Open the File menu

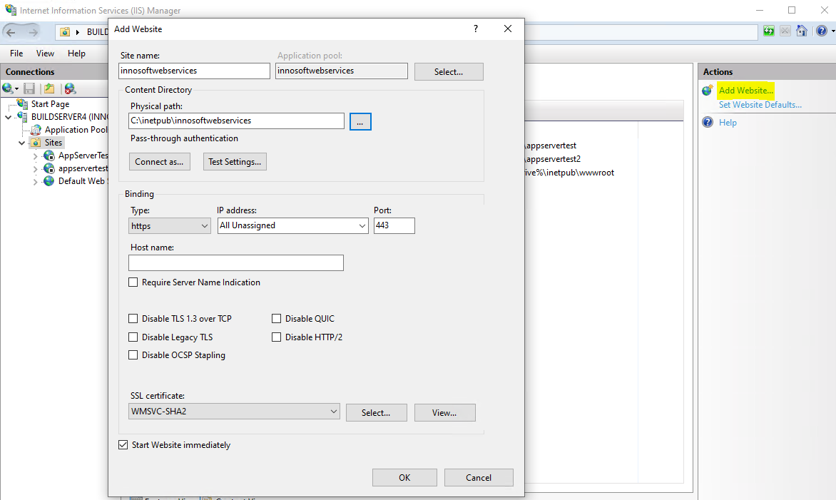point(16,53)
